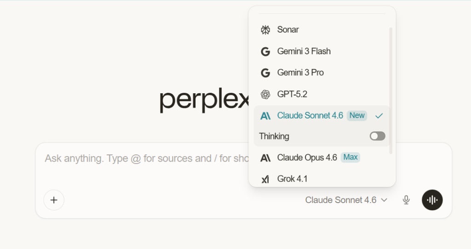This screenshot has height=249, width=471.
Task: Click the Max badge on Claude Opus 4.6
Action: click(350, 158)
